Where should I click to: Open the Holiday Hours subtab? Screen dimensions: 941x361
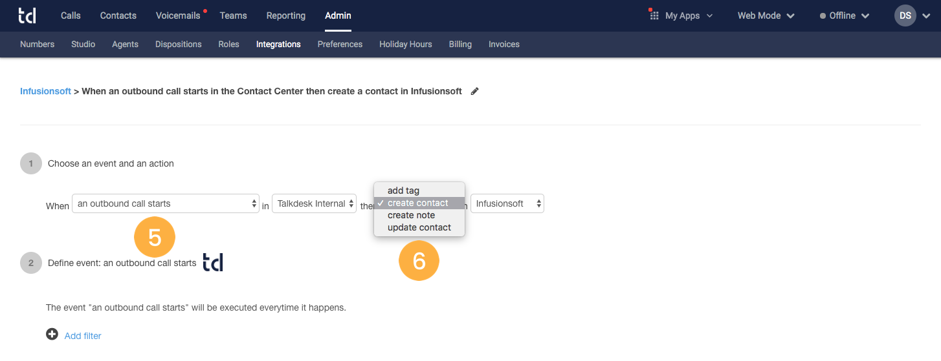click(406, 45)
